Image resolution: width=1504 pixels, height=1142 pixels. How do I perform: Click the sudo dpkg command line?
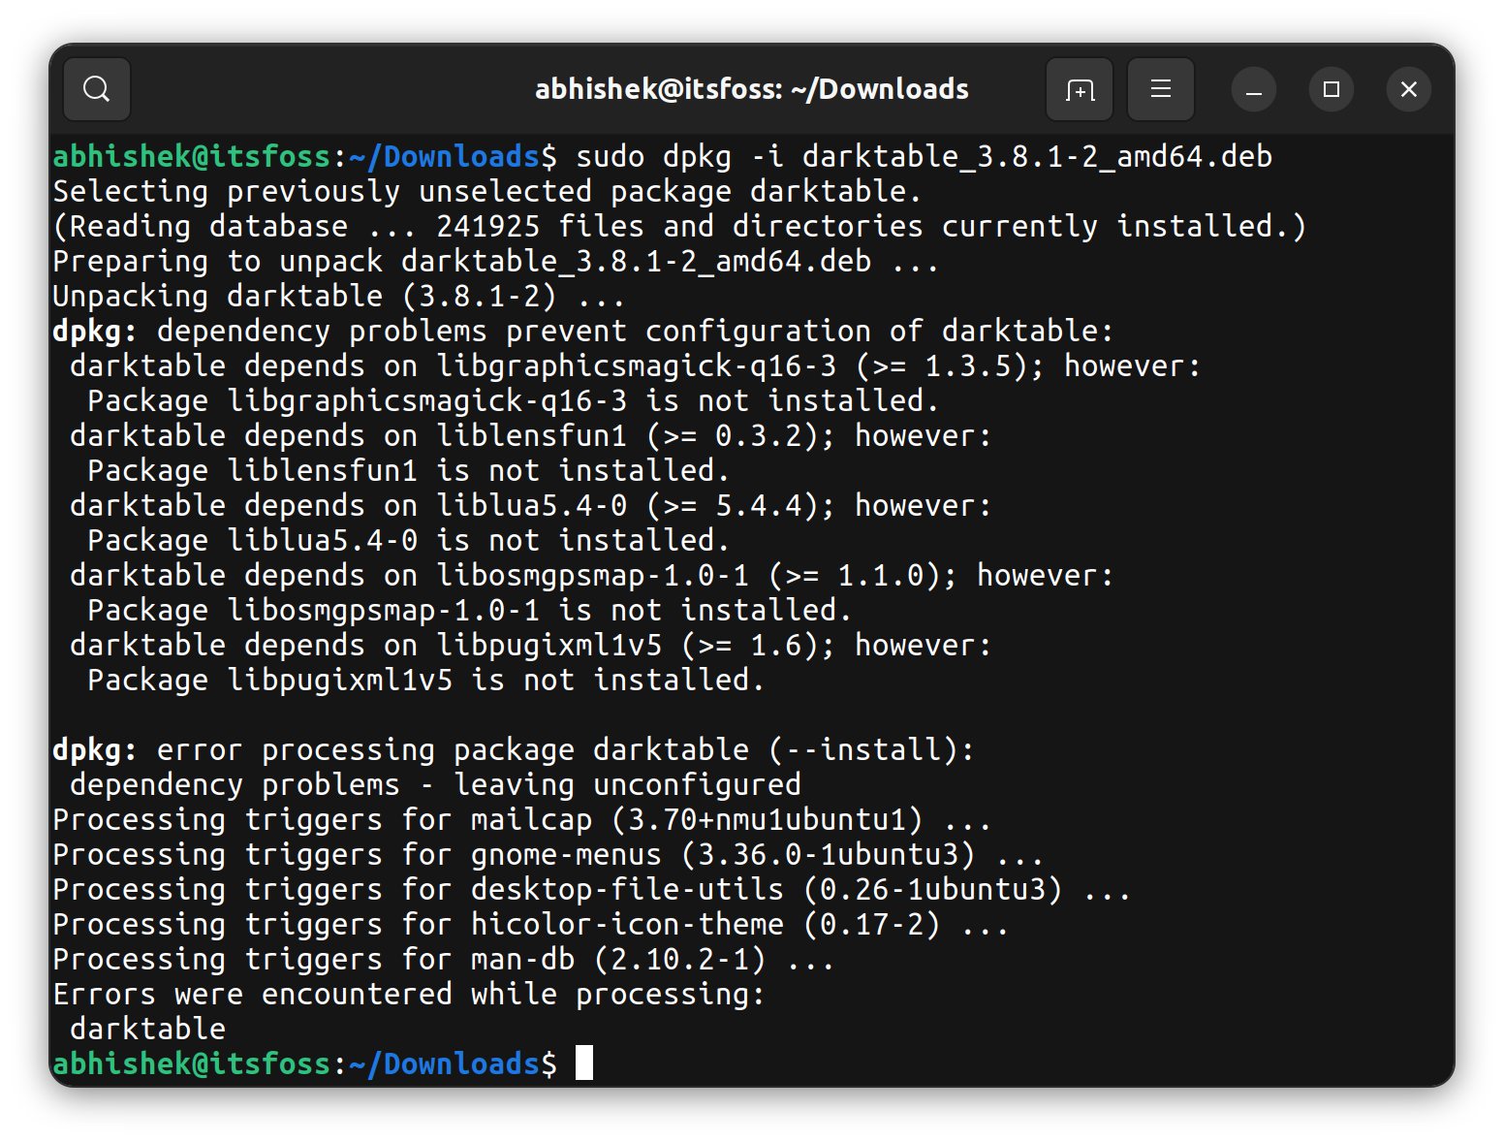coord(678,155)
